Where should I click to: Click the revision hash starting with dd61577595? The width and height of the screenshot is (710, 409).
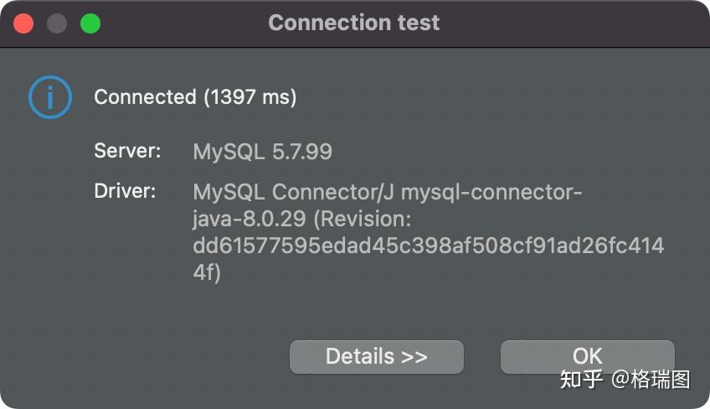[x=428, y=246]
